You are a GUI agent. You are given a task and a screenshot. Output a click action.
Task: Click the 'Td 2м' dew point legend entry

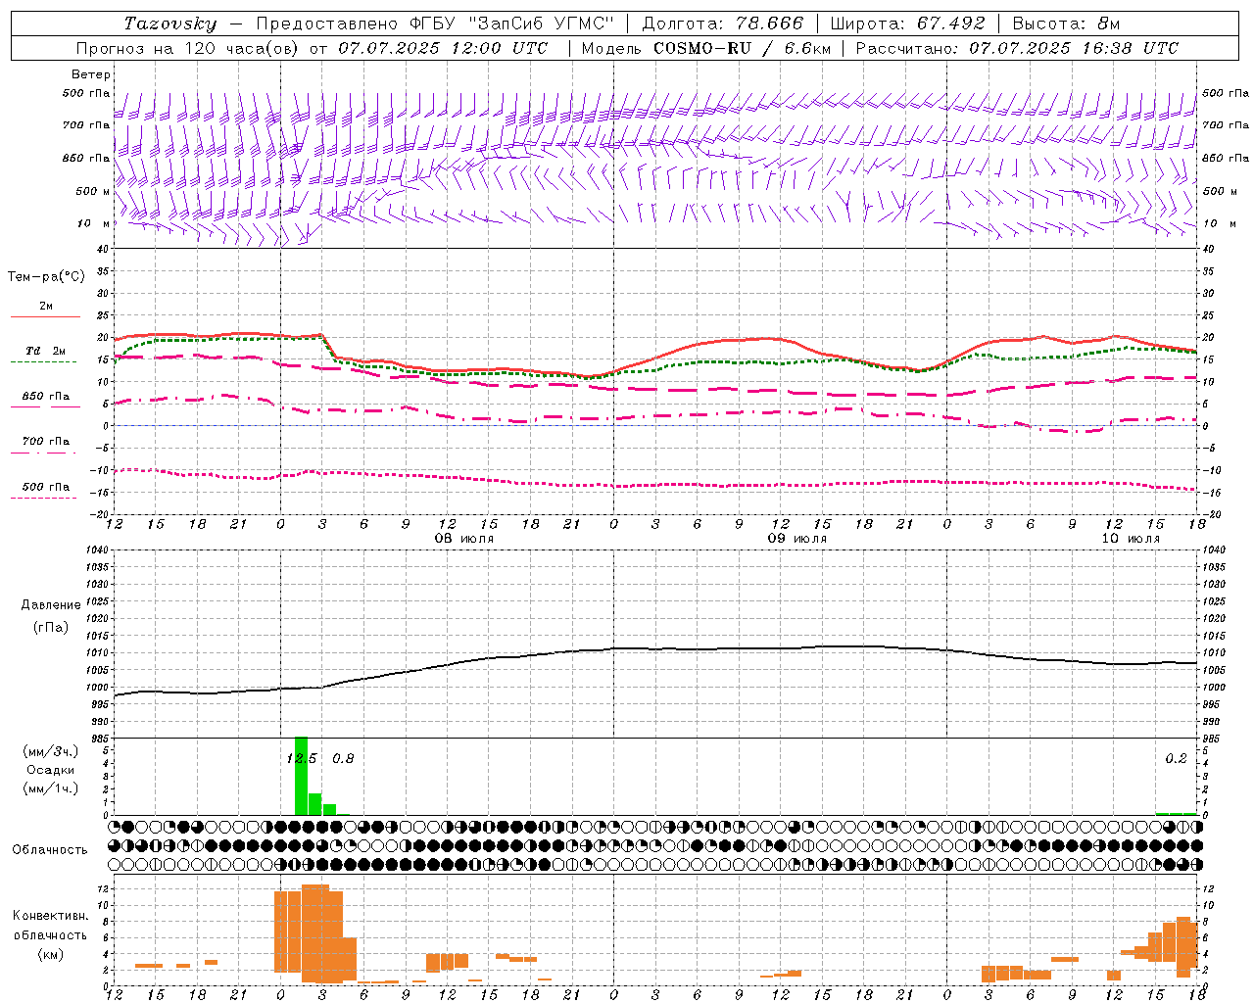(45, 354)
